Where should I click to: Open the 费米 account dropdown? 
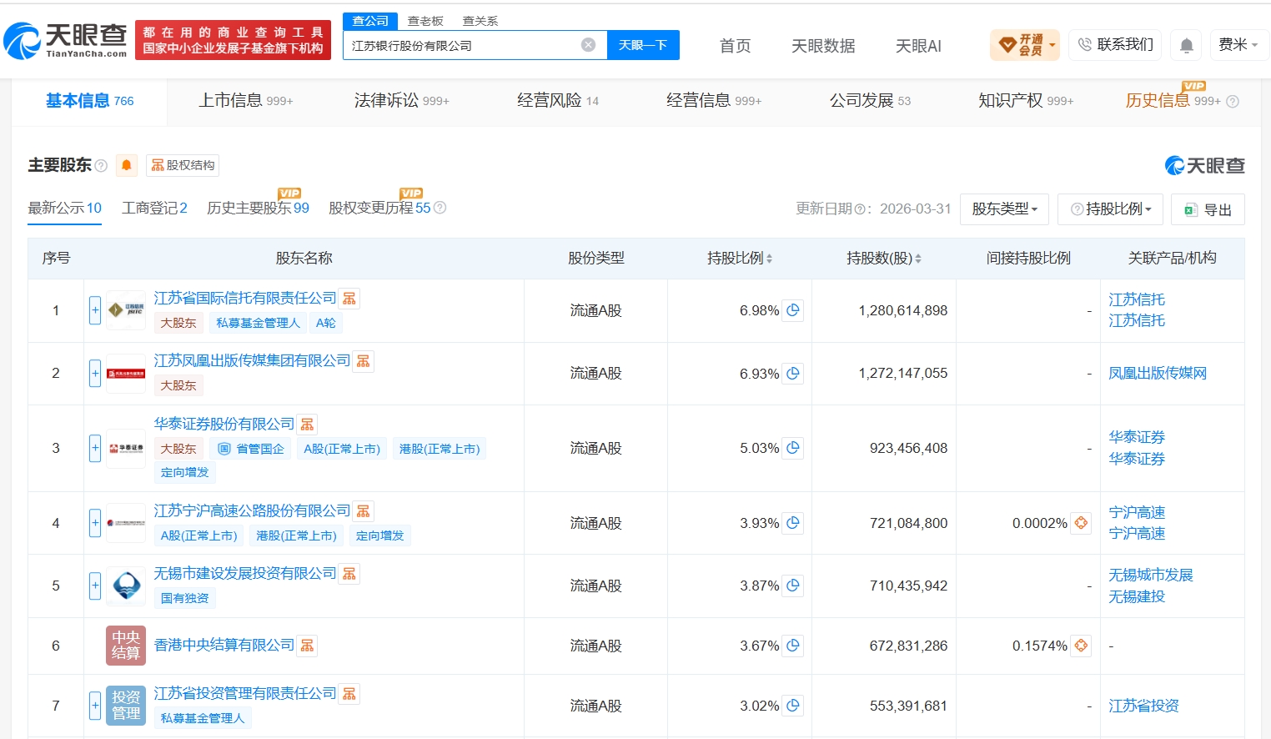point(1238,45)
